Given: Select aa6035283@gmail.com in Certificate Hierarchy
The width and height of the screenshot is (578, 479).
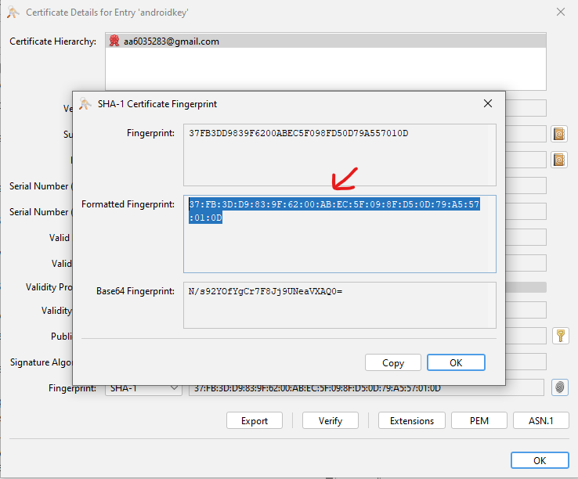Looking at the screenshot, I should tap(171, 41).
